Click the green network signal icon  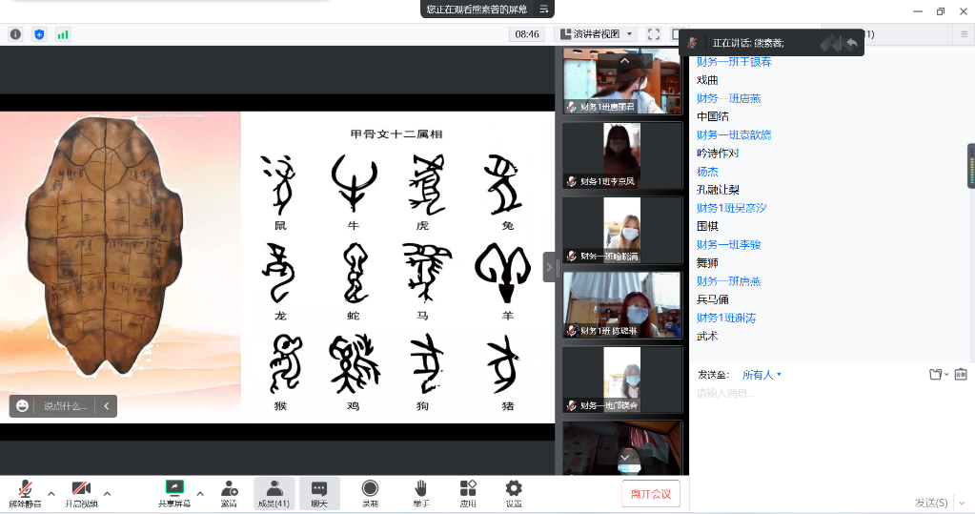63,34
